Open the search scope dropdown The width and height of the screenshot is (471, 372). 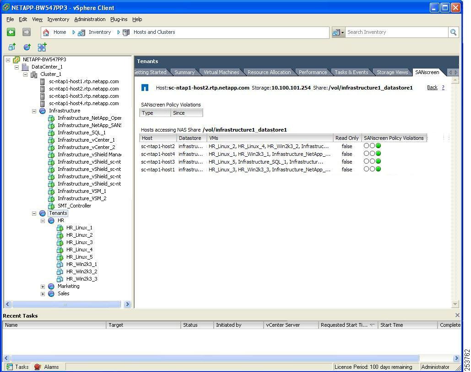[x=338, y=32]
